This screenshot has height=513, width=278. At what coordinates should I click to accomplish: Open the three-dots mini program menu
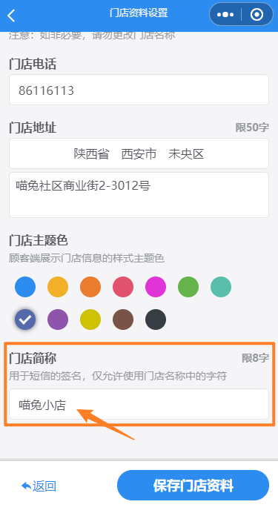225,14
